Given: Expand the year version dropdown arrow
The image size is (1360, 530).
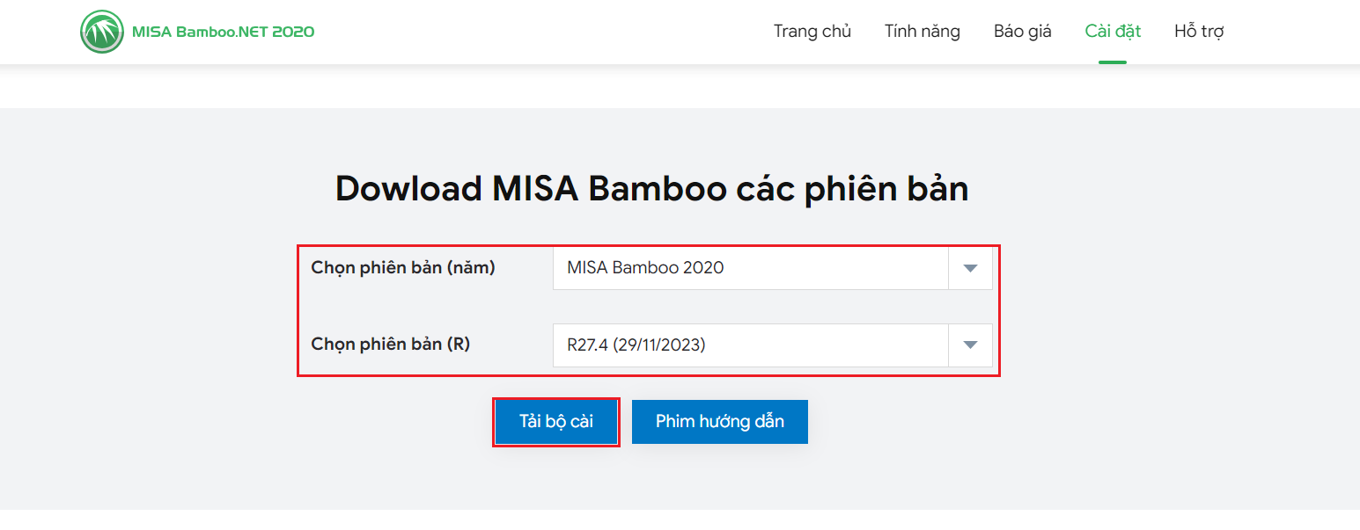Looking at the screenshot, I should point(970,268).
